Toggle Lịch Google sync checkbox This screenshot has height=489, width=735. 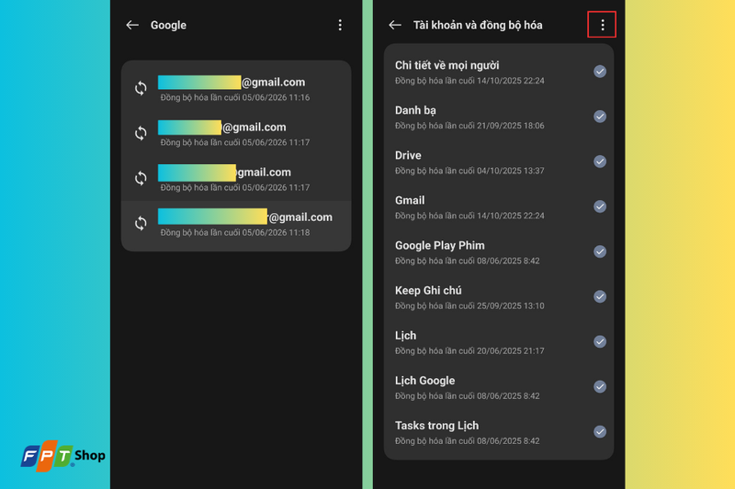pos(600,386)
